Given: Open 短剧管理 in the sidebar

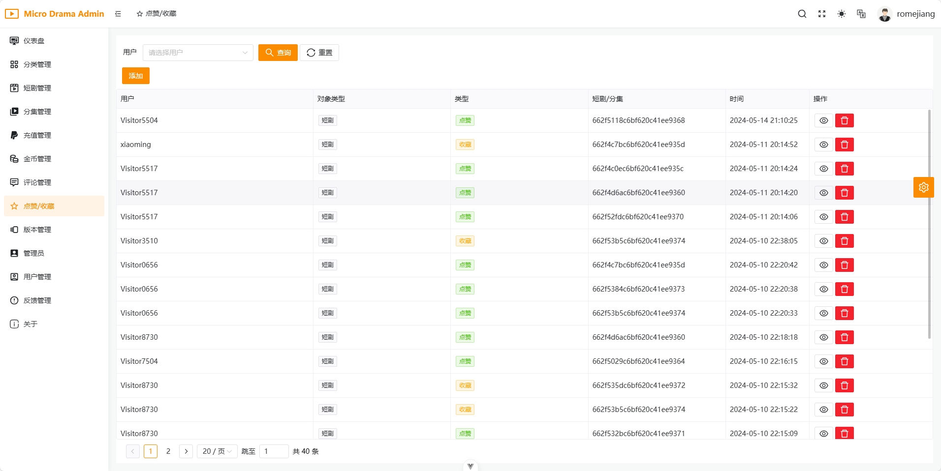Looking at the screenshot, I should pyautogui.click(x=37, y=88).
